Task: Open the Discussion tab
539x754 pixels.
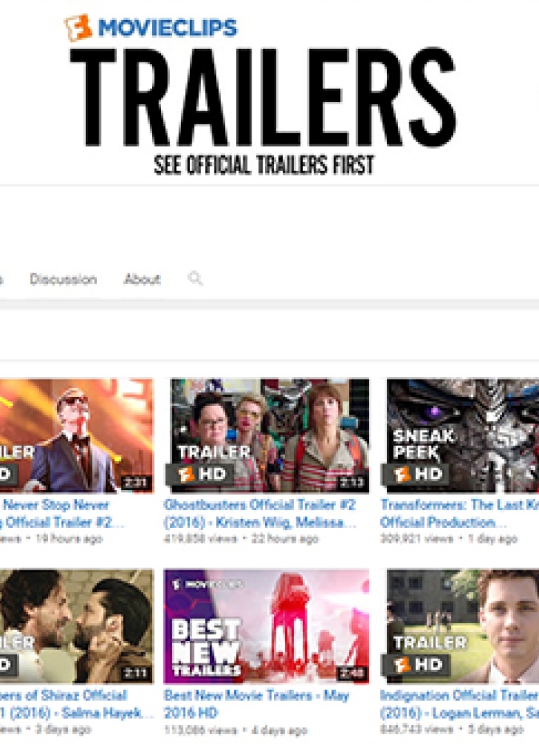Action: point(63,279)
